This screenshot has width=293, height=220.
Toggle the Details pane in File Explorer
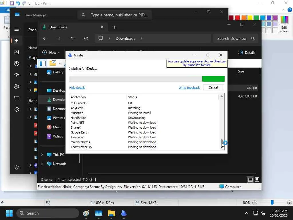coord(246,53)
